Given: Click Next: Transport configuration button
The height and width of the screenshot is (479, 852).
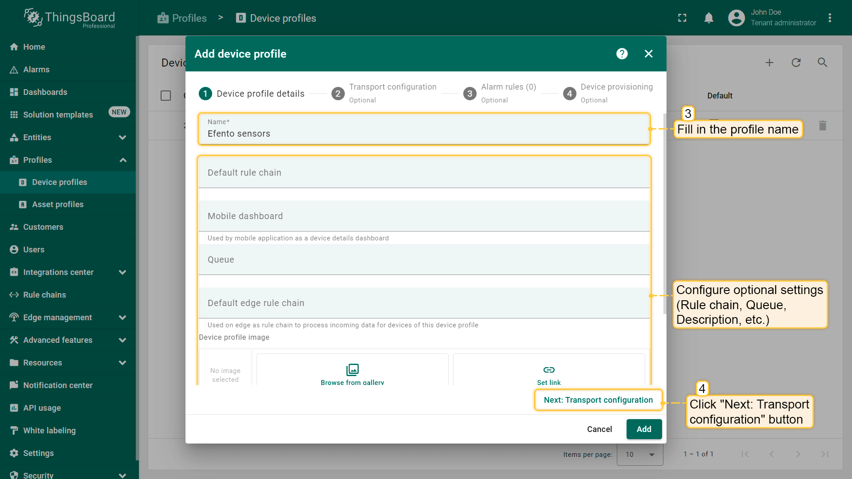Looking at the screenshot, I should point(598,400).
